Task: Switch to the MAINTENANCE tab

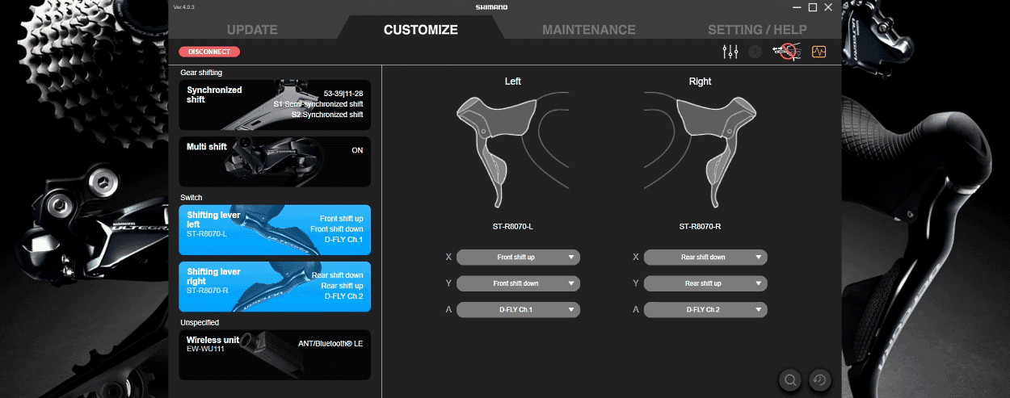Action: point(588,30)
